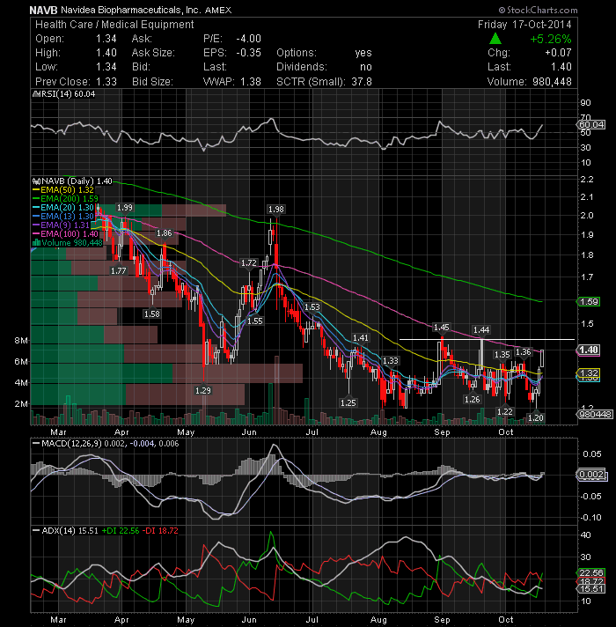Screen dimensions: 616x627
Task: Click the Friday 17-Oct-2014 date
Action: [524, 25]
